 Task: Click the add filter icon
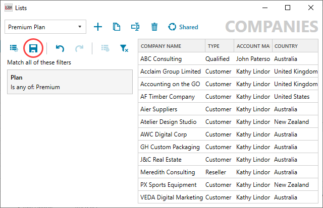[x=14, y=48]
